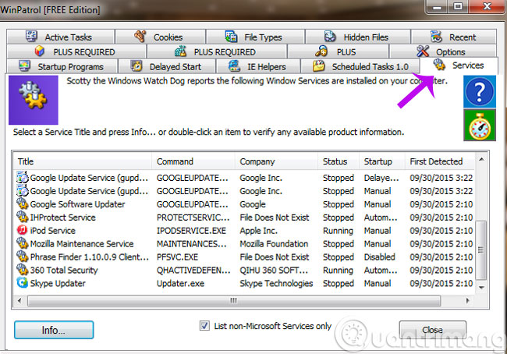
Task: Click the Delayed Start clock icon
Action: click(136, 66)
